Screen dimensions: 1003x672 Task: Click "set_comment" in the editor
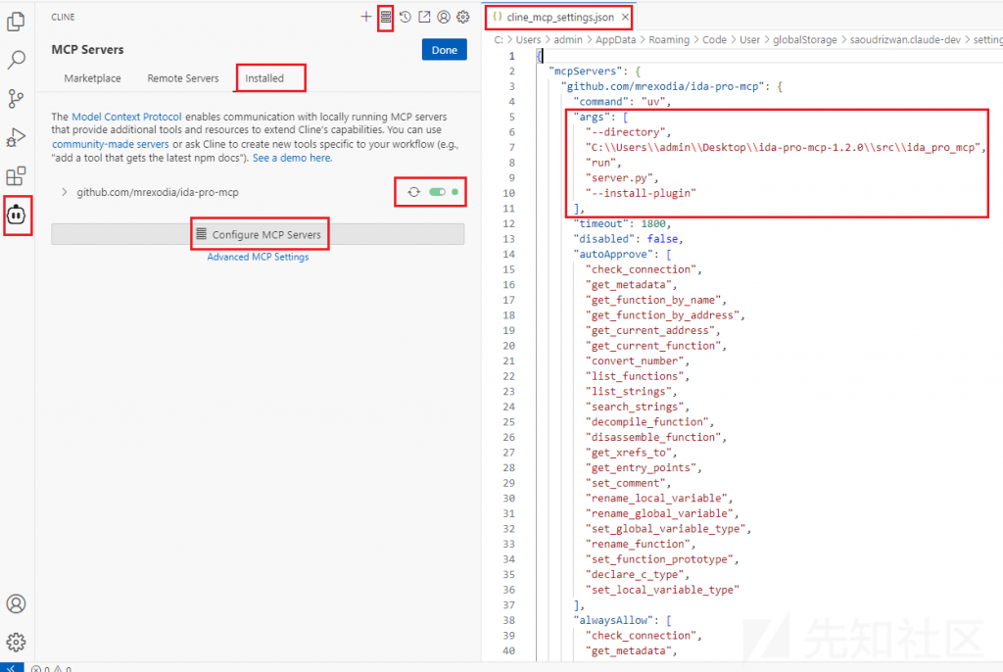tap(625, 483)
